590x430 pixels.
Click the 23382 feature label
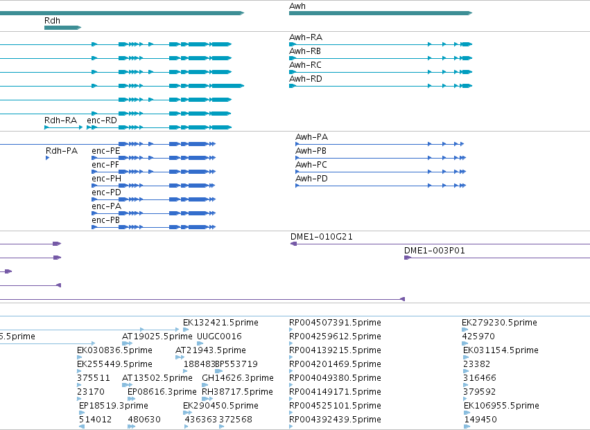(477, 364)
